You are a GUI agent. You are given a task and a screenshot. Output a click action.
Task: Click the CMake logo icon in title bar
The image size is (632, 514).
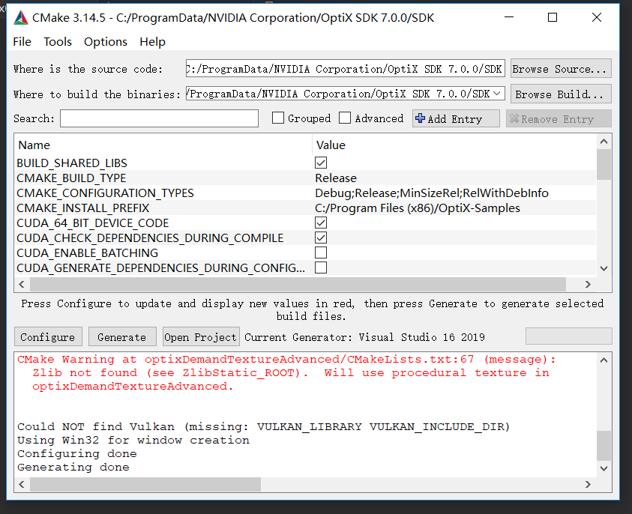click(x=21, y=18)
